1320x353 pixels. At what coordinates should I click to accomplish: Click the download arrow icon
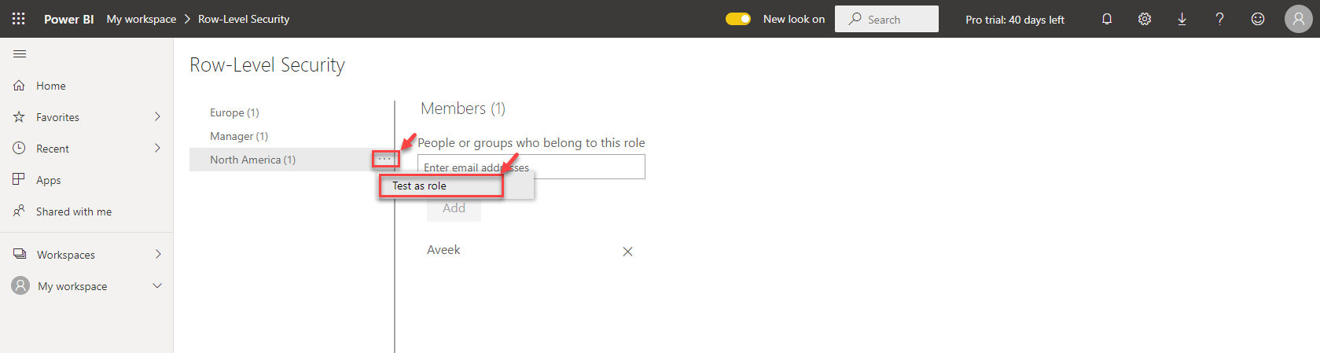point(1182,19)
